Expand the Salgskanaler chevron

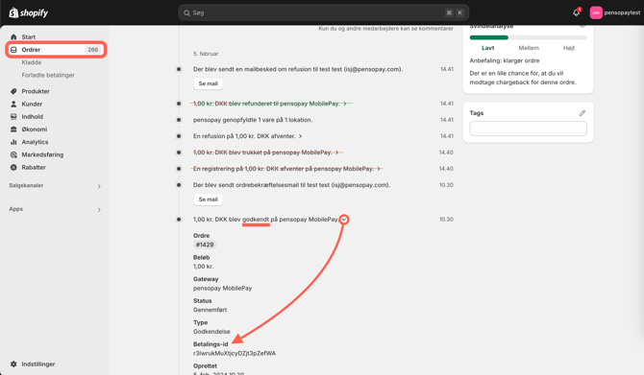pos(99,186)
